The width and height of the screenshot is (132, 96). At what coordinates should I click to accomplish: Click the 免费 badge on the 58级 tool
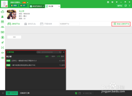coord(8,61)
